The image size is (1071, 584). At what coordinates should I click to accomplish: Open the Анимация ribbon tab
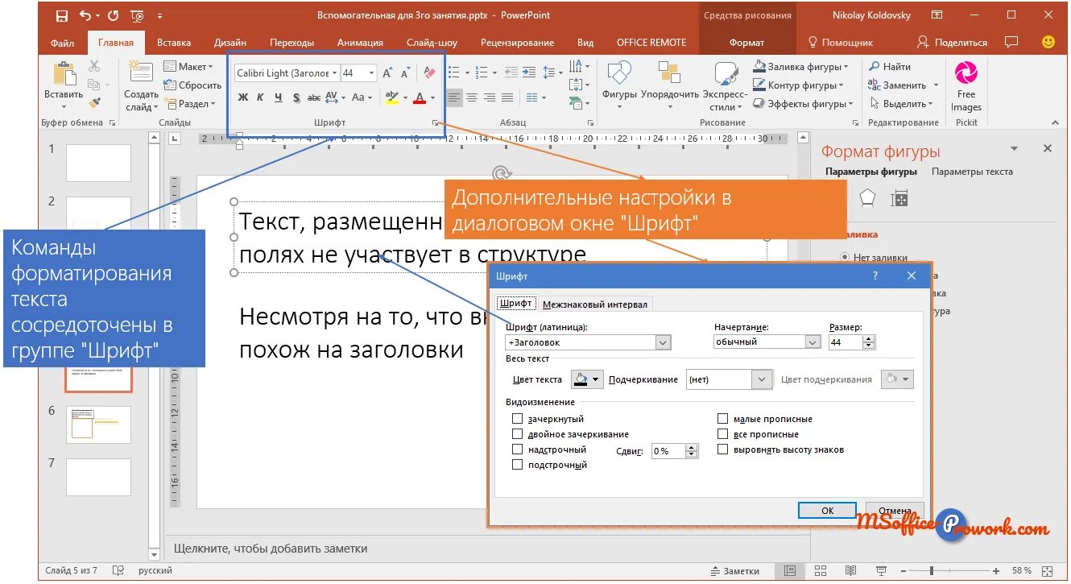click(360, 43)
